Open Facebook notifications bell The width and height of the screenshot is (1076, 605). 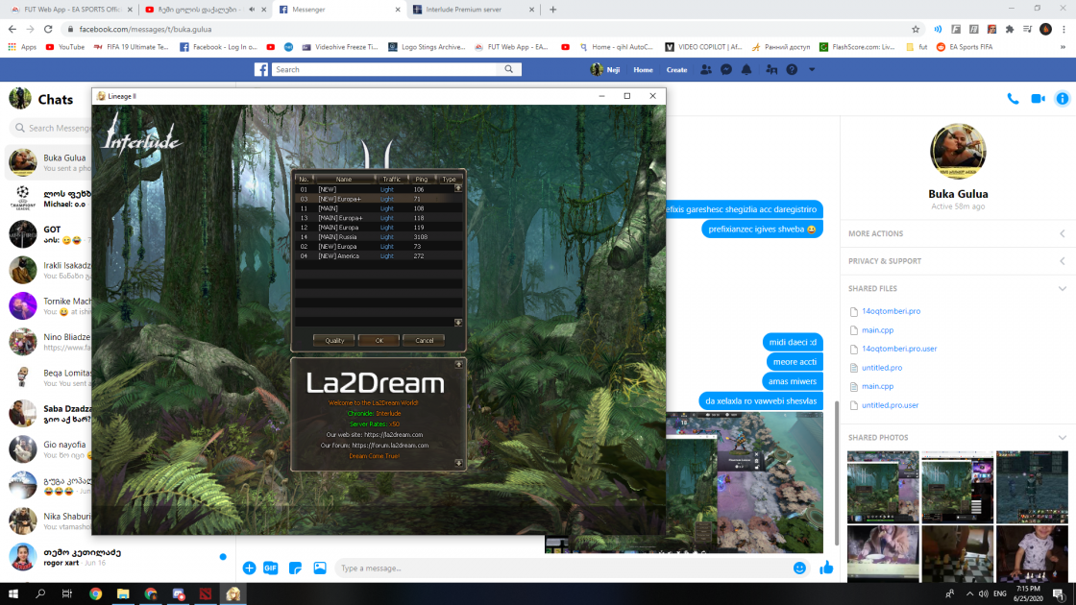[746, 70]
